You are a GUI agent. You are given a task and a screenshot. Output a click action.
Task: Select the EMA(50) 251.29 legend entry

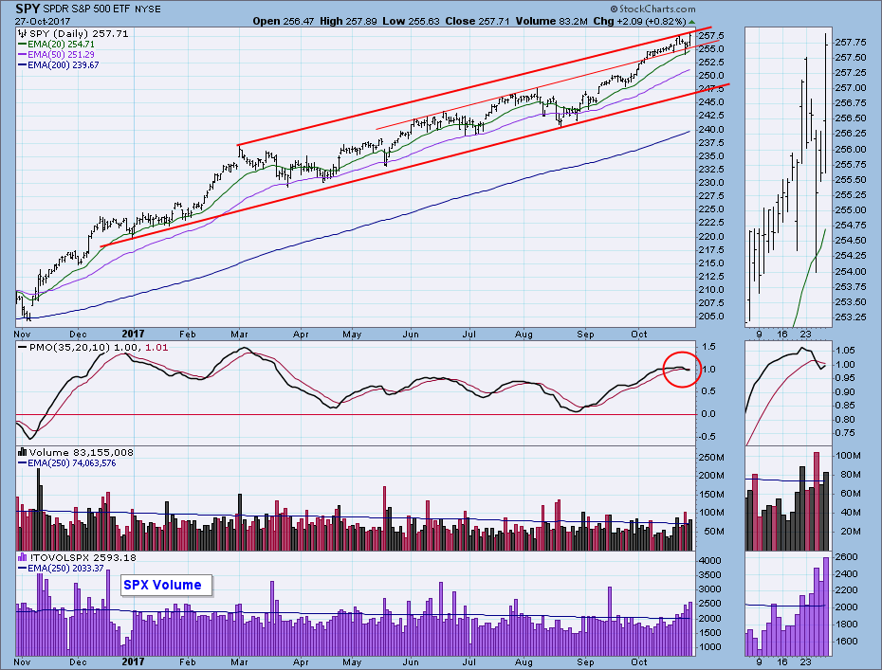point(62,55)
